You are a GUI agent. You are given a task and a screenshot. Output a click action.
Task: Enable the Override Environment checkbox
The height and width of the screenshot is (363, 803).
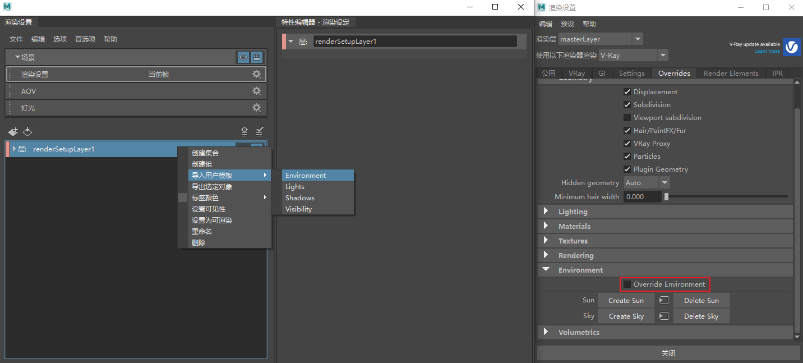[x=626, y=284]
